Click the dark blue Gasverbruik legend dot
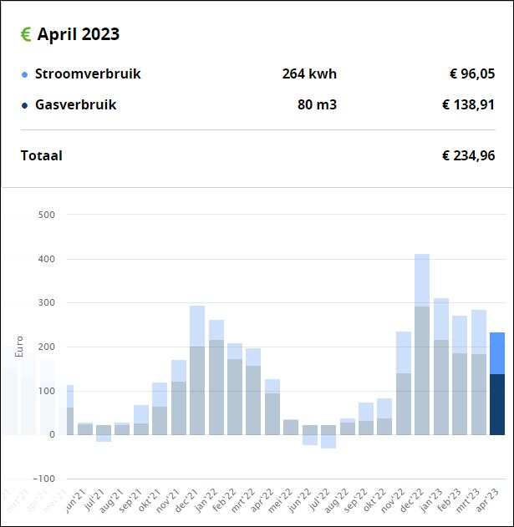This screenshot has height=527, width=514. pyautogui.click(x=25, y=105)
